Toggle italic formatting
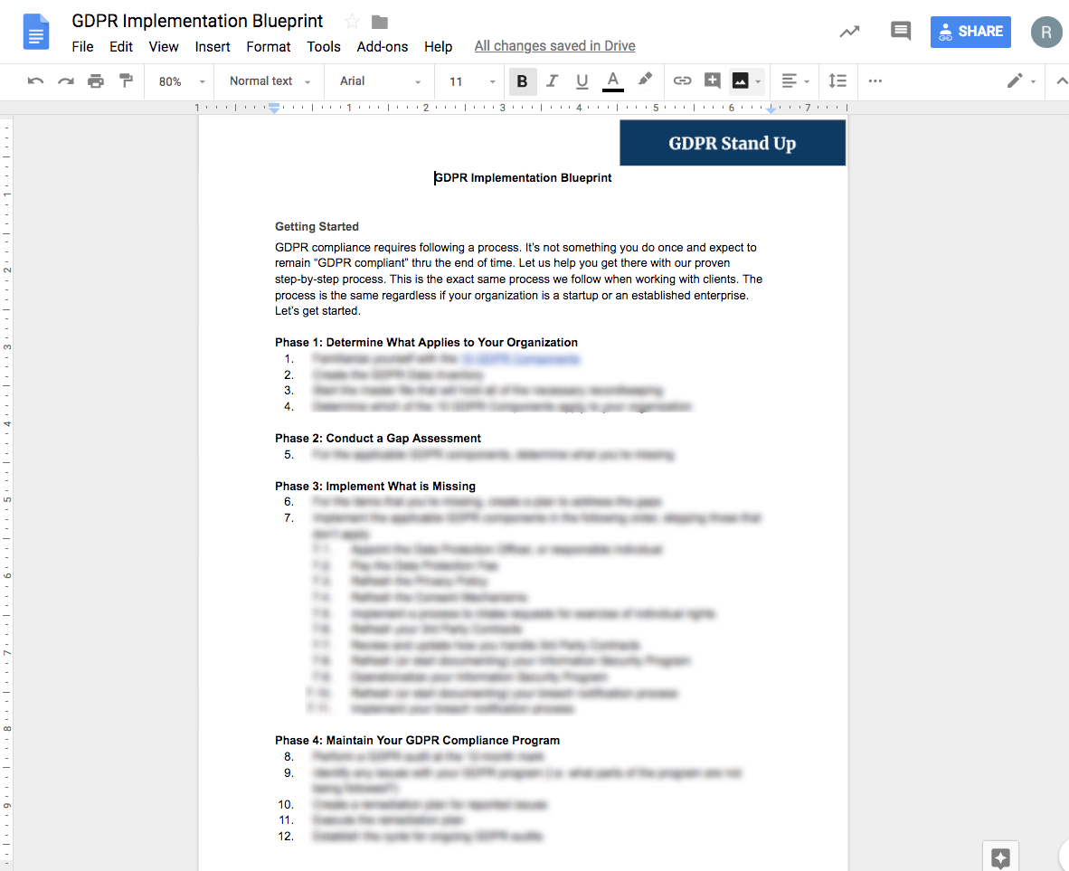Screen dimensions: 1069x871 (552, 81)
